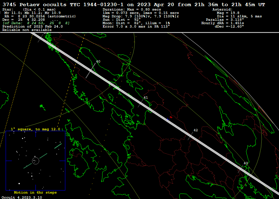Click the title '3745 Petaev occults TYC 1944-01230-1'
The height and width of the screenshot is (199, 279).
(63, 4)
